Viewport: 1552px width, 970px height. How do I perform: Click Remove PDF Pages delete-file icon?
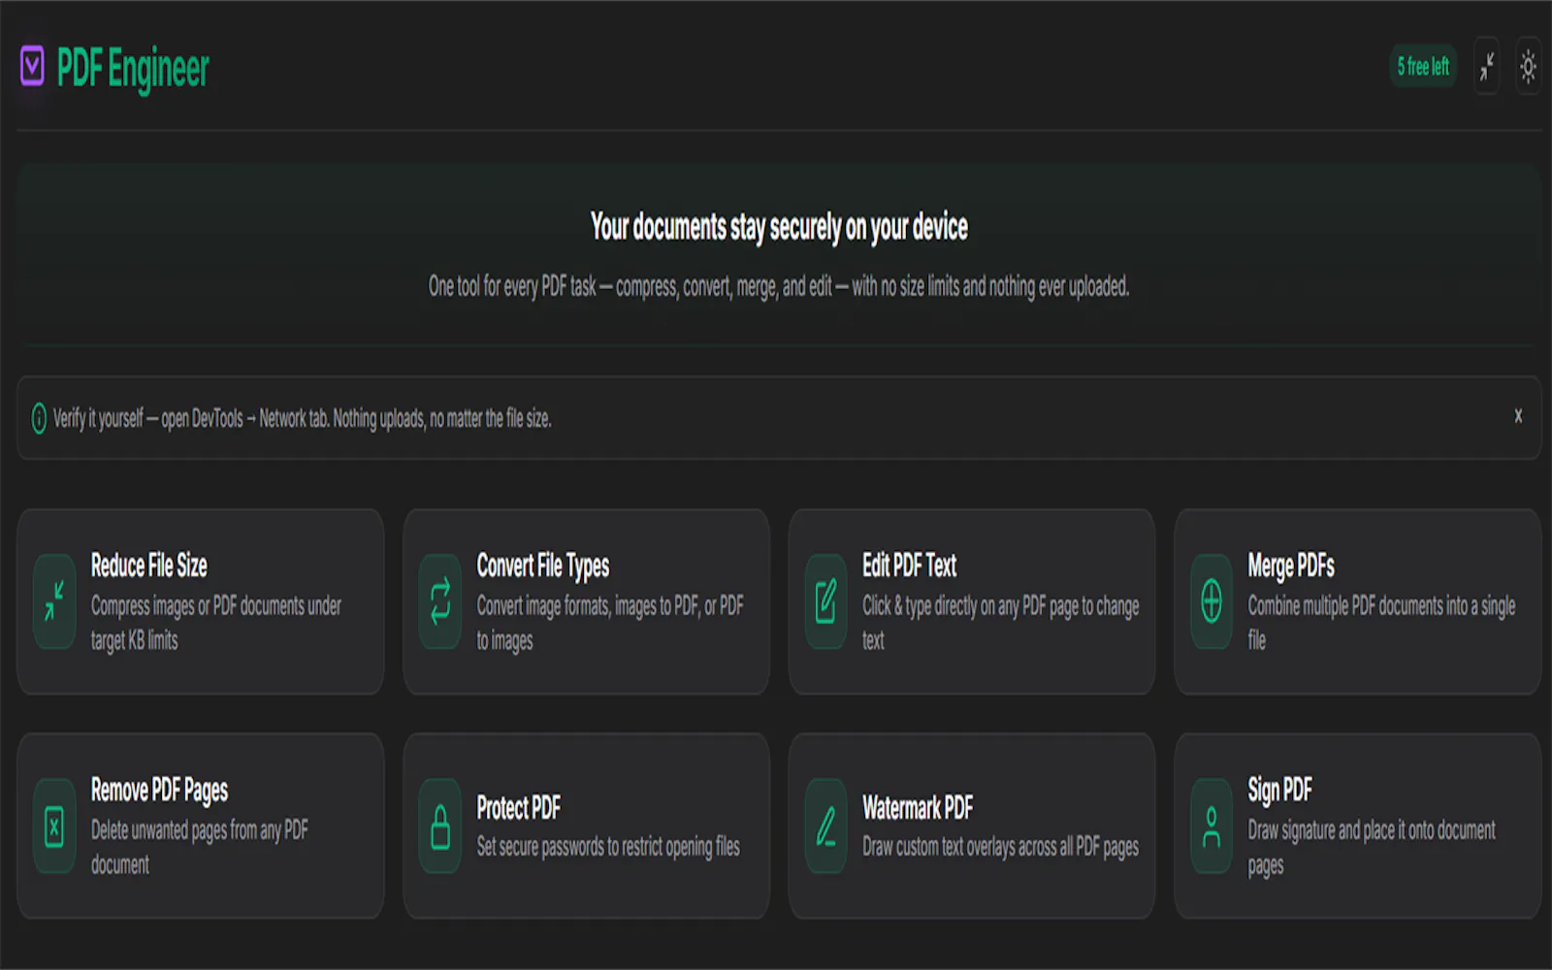pos(54,826)
